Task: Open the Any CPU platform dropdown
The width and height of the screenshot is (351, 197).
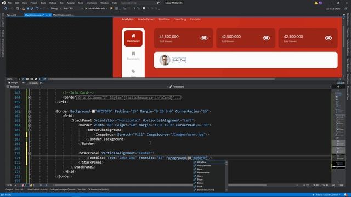Action: coord(73,9)
